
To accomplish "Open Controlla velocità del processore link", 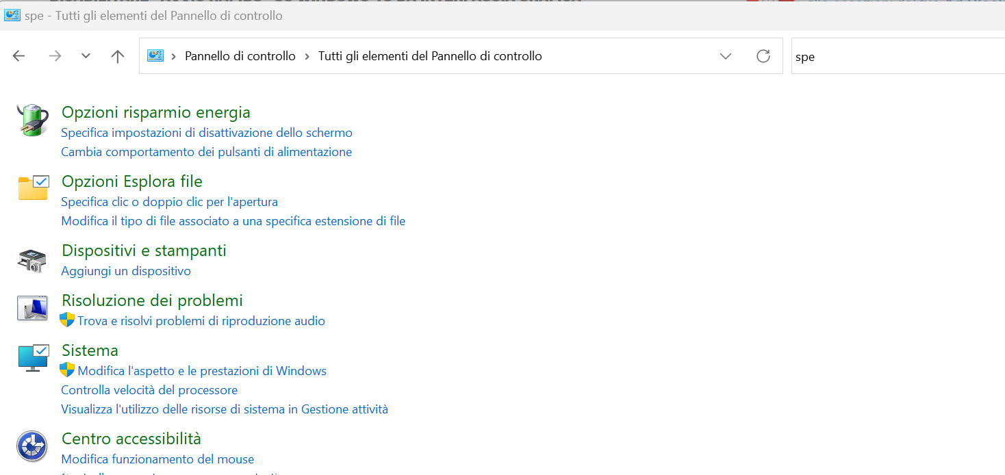I will 149,390.
